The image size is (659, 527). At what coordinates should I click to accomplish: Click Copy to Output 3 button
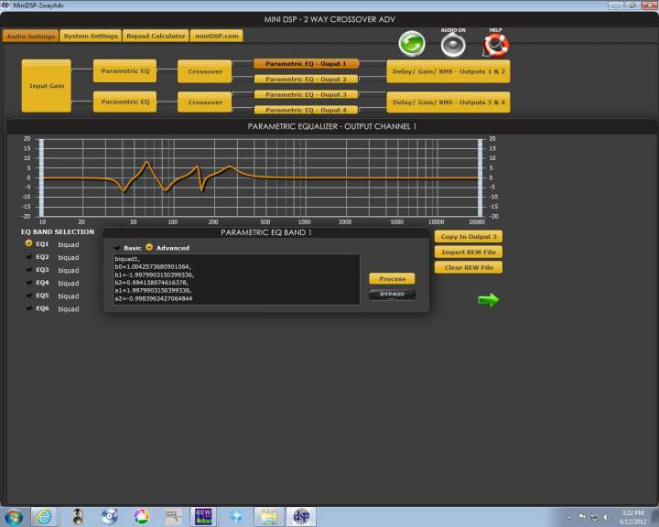469,237
